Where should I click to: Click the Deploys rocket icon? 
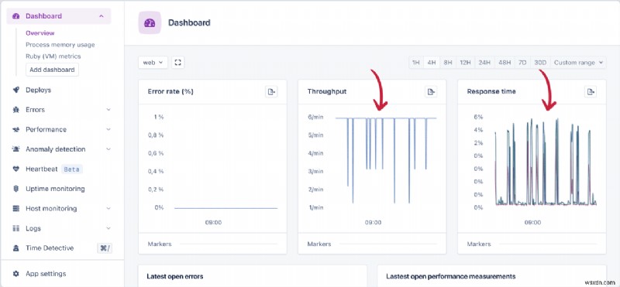pyautogui.click(x=15, y=90)
